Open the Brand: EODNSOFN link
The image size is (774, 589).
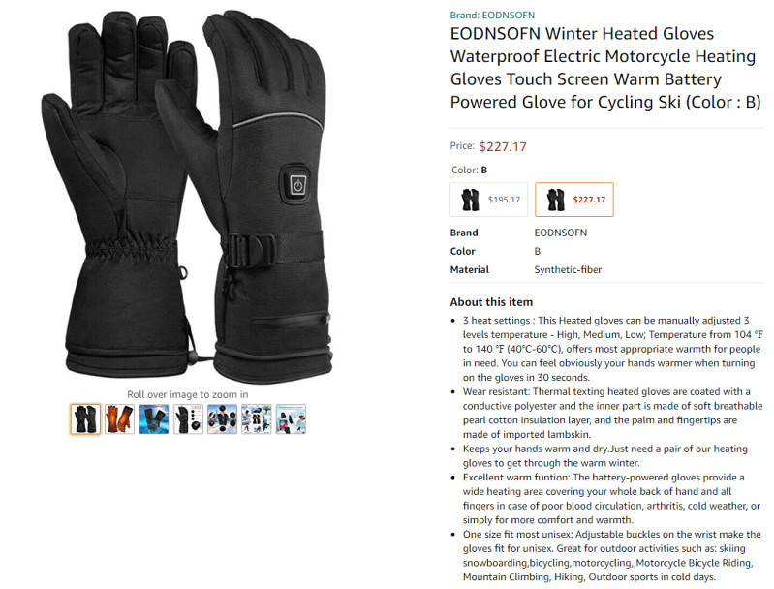point(492,15)
